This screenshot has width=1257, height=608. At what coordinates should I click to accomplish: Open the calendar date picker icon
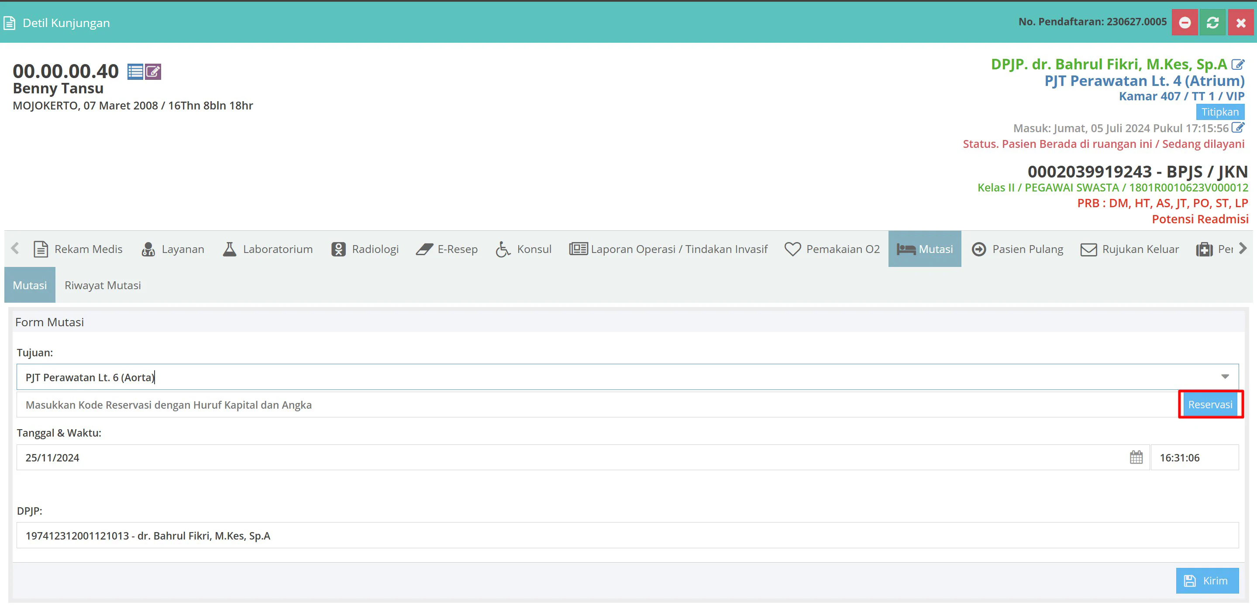click(1136, 458)
